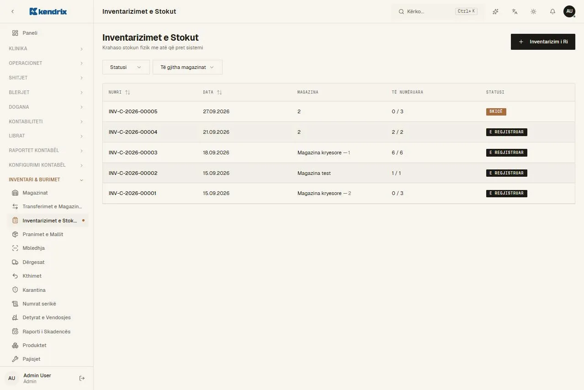Open Raporti i Skadencës sidebar item
This screenshot has width=584, height=390.
(x=47, y=332)
